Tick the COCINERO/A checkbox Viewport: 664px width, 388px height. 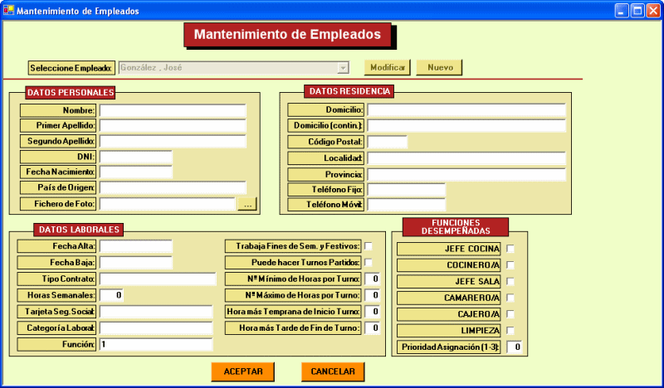click(511, 265)
